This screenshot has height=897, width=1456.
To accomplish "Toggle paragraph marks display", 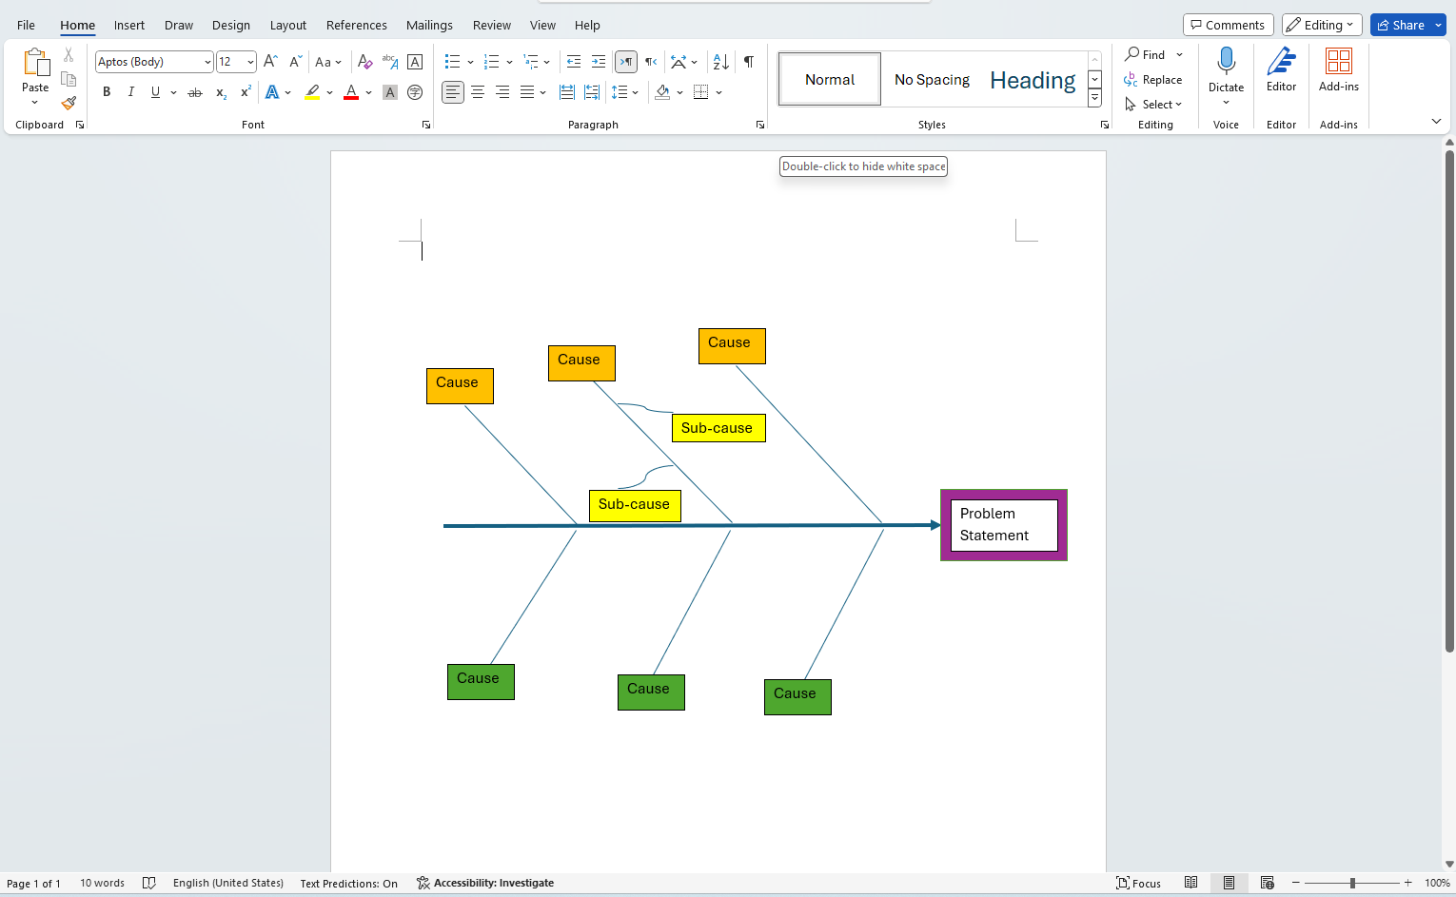I will click(x=749, y=61).
